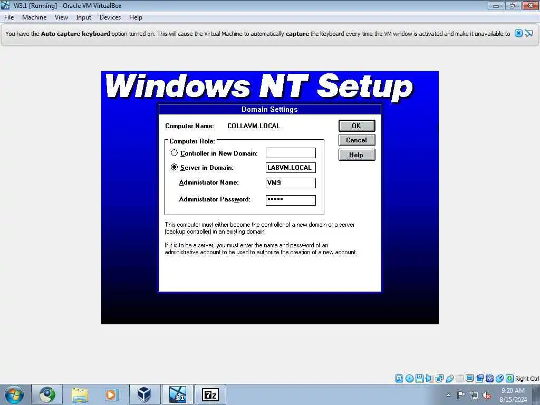Click the notification's don't-show-again icon
Image resolution: width=540 pixels, height=405 pixels.
tap(528, 33)
